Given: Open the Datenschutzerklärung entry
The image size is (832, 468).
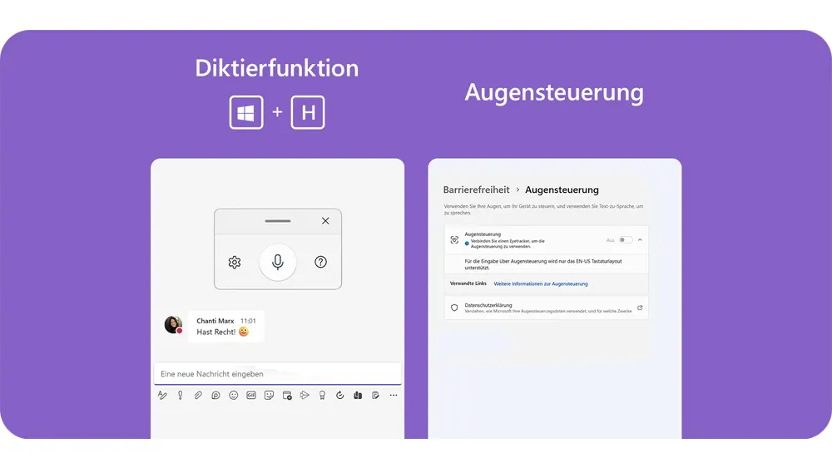Looking at the screenshot, I should pos(546,308).
